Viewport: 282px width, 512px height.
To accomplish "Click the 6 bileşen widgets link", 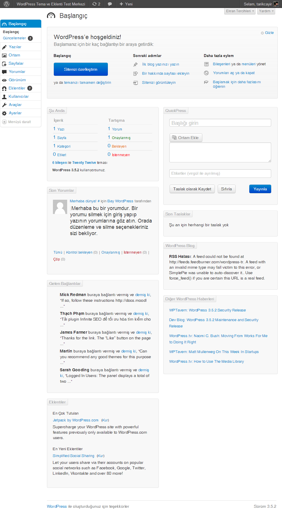I will tap(59, 163).
